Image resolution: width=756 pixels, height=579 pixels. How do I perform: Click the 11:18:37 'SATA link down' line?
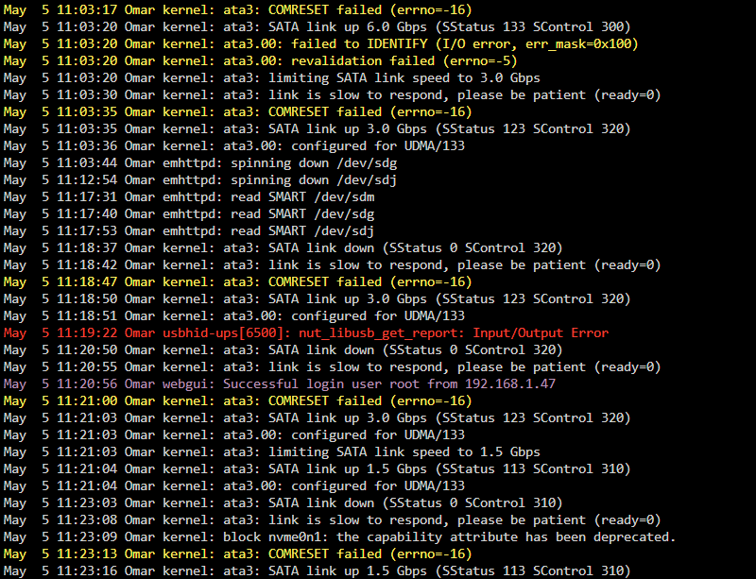coord(283,247)
